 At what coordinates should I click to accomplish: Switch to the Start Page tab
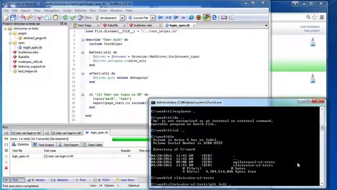[84, 25]
